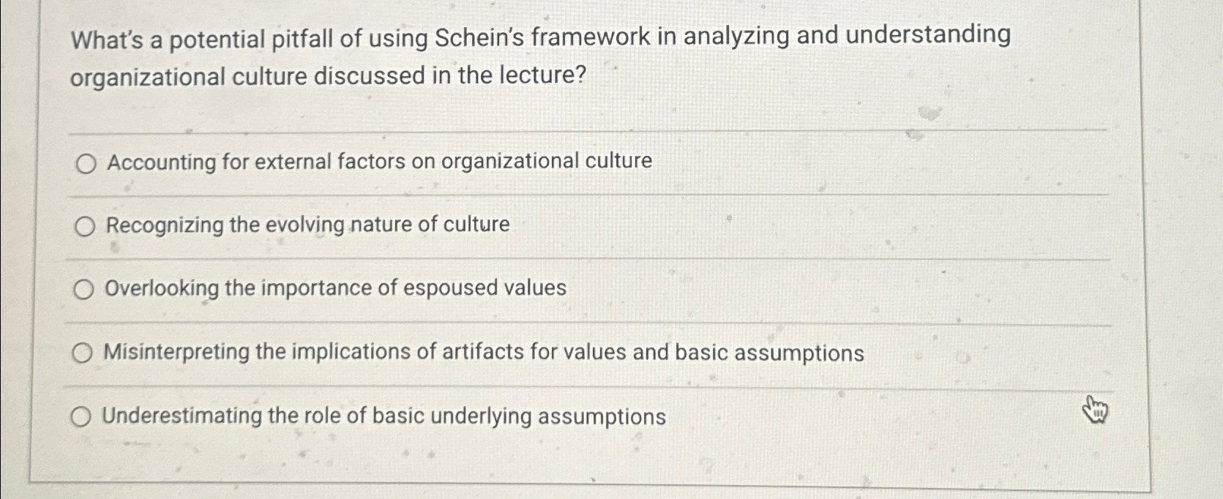Click the answer text about "basic underlying assumptions"

pyautogui.click(x=384, y=416)
